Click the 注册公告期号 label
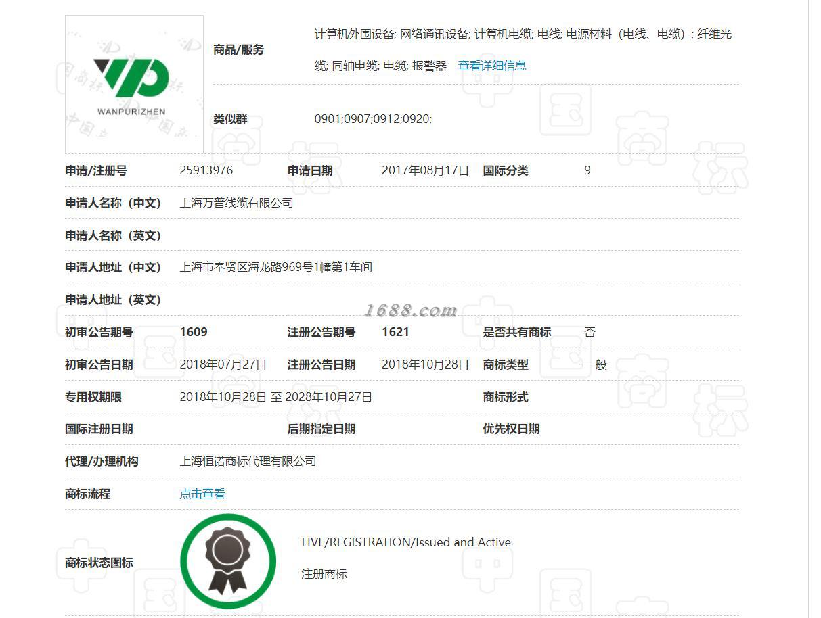The height and width of the screenshot is (618, 821). click(x=321, y=332)
